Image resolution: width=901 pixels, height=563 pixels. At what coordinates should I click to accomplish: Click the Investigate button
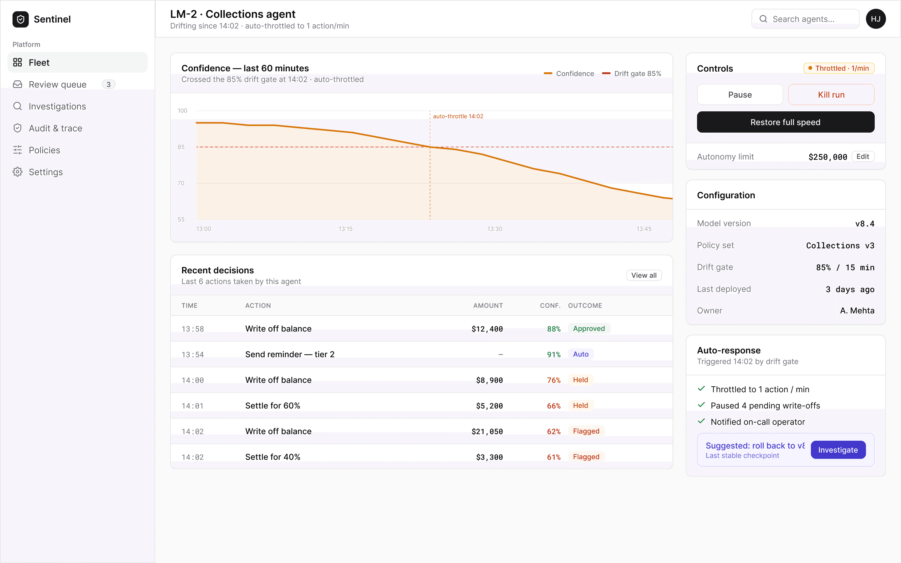838,450
